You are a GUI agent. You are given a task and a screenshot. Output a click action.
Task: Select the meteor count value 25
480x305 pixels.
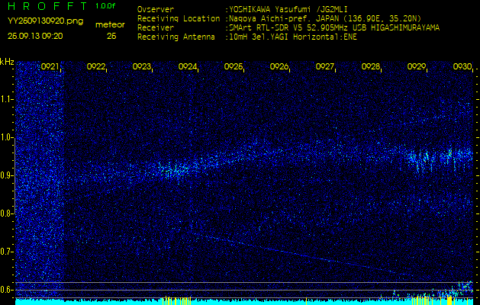click(x=111, y=36)
